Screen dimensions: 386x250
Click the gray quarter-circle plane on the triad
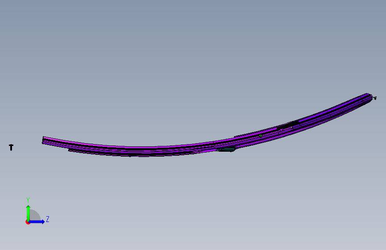[35, 215]
